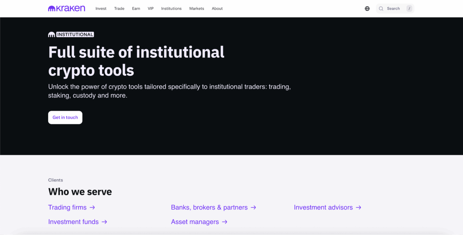The width and height of the screenshot is (463, 235).
Task: Open the Trade section
Action: click(119, 8)
